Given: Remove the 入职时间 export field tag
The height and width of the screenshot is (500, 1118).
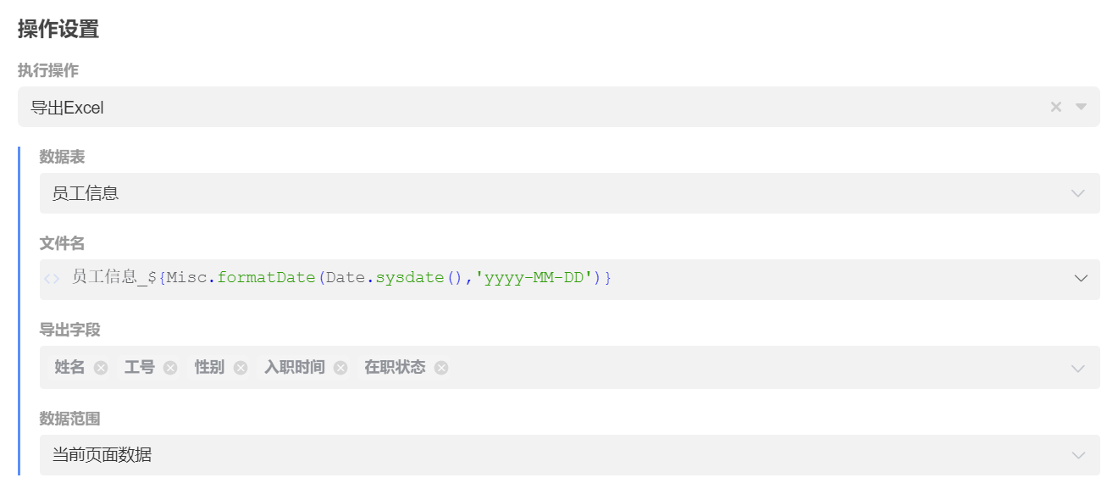Looking at the screenshot, I should coord(340,368).
